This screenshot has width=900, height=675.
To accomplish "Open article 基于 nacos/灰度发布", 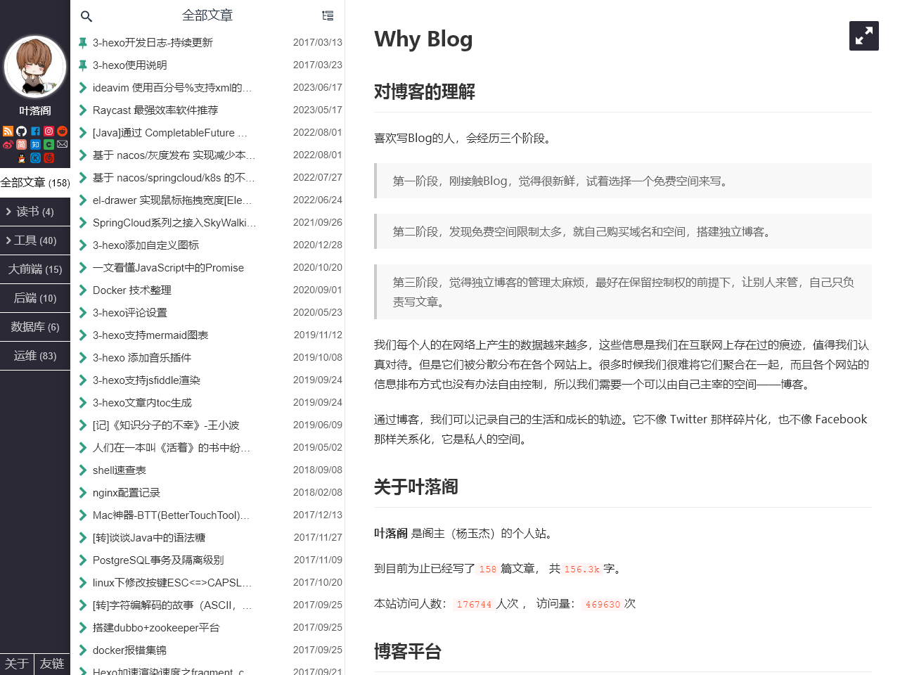I will (174, 155).
